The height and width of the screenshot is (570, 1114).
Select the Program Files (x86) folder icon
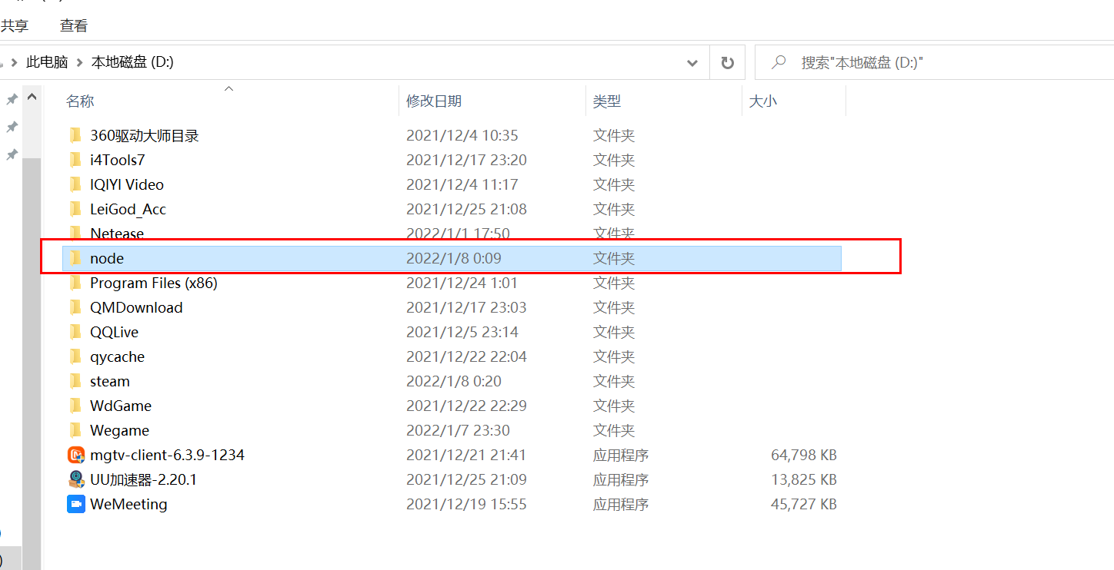(x=75, y=283)
